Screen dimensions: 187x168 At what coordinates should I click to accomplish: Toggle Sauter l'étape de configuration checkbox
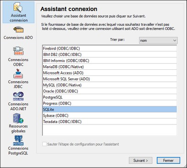point(44,144)
